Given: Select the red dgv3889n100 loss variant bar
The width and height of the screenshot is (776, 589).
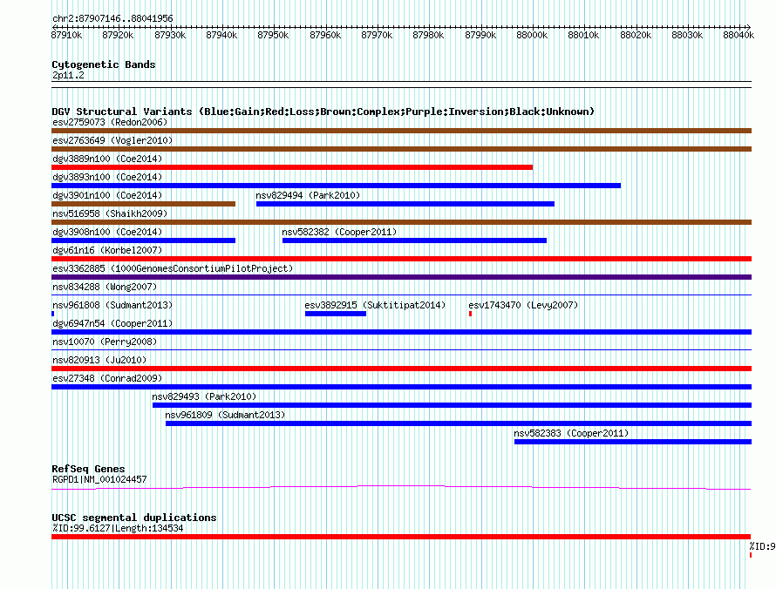Looking at the screenshot, I should click(292, 167).
